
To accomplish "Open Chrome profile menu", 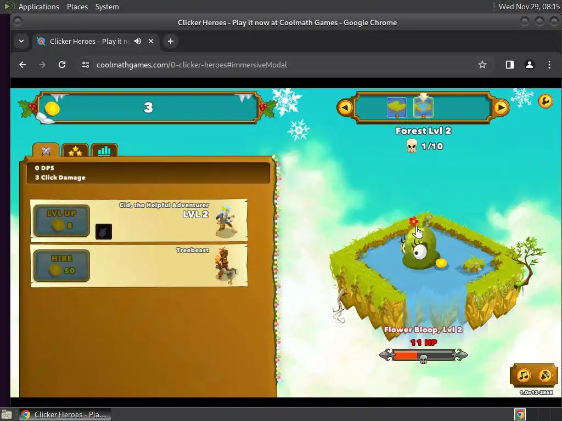I will (530, 65).
